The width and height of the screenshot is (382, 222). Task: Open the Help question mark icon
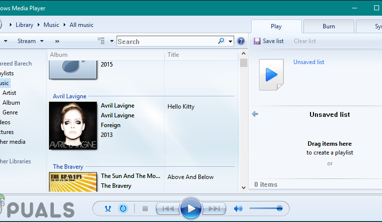point(240,41)
